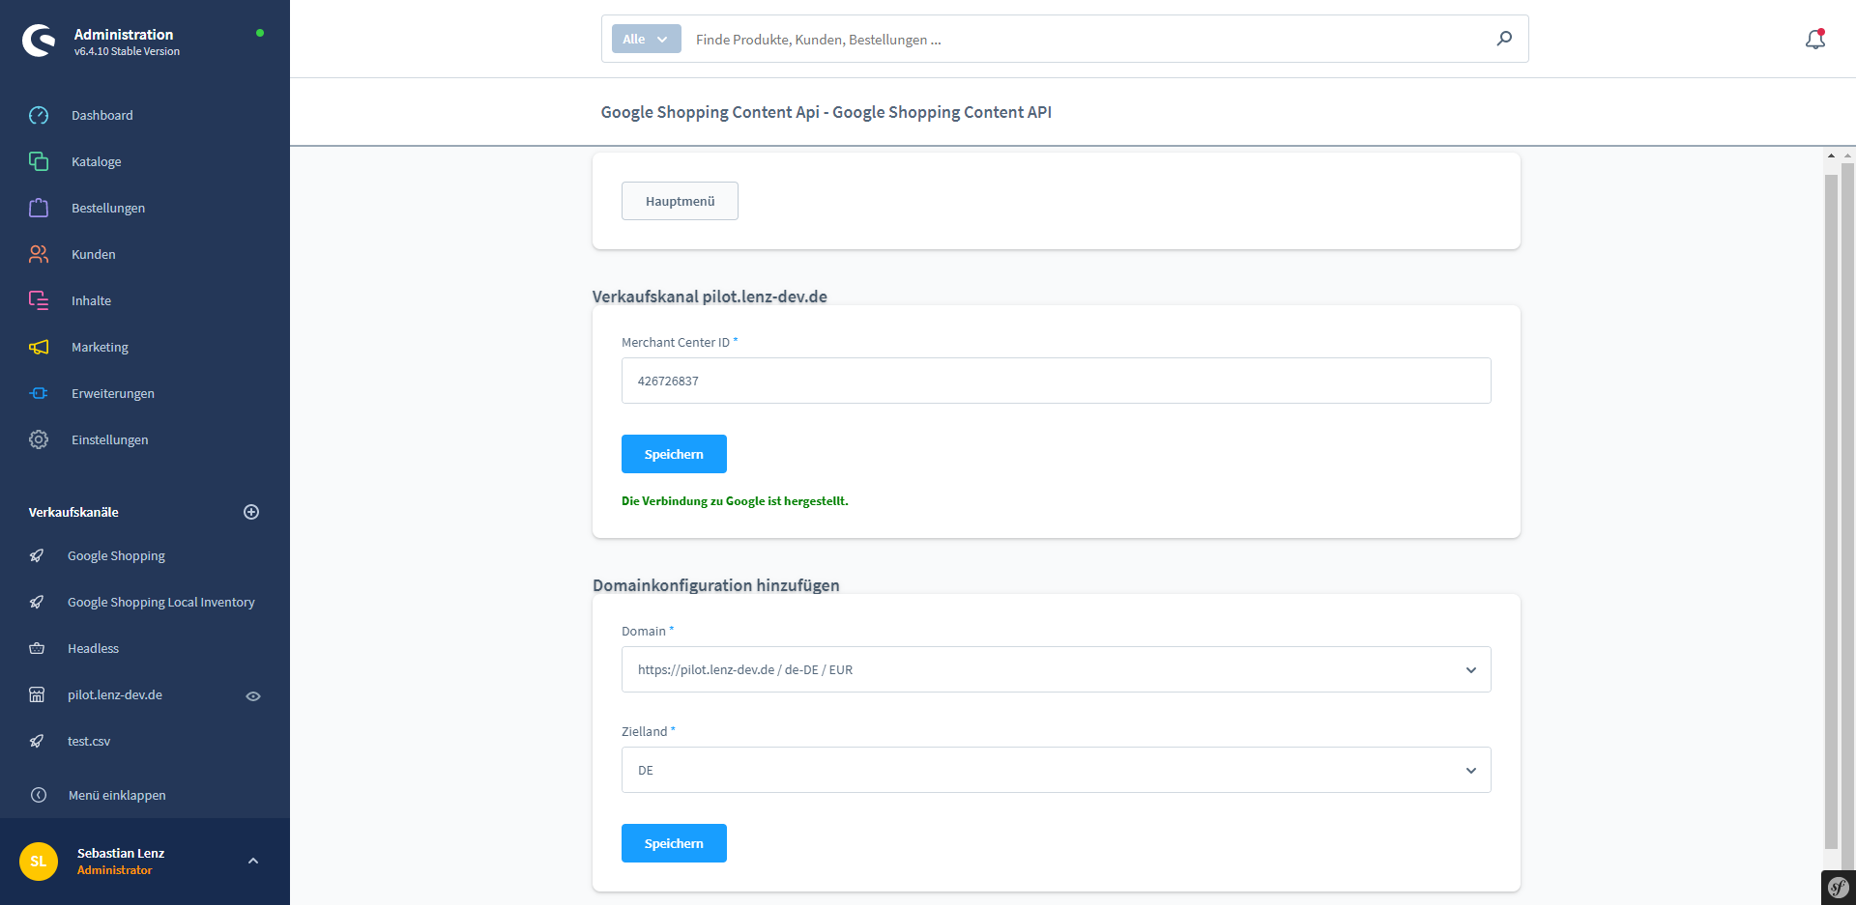Open Bestellungen menu item
Viewport: 1856px width, 905px height.
[108, 208]
